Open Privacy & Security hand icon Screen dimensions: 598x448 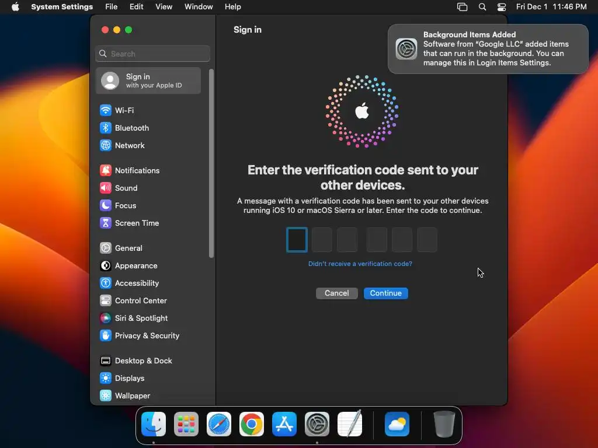(x=106, y=336)
